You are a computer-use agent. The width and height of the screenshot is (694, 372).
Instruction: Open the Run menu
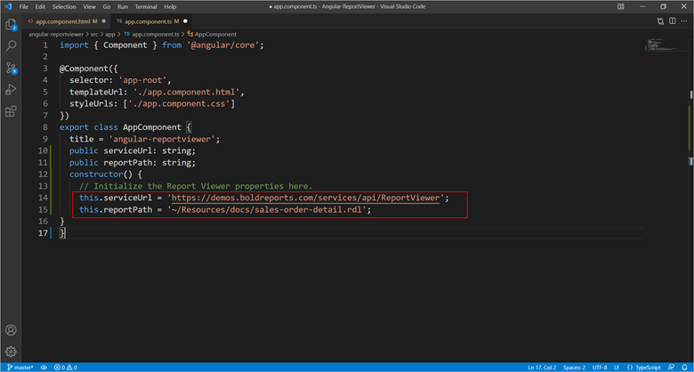click(123, 6)
